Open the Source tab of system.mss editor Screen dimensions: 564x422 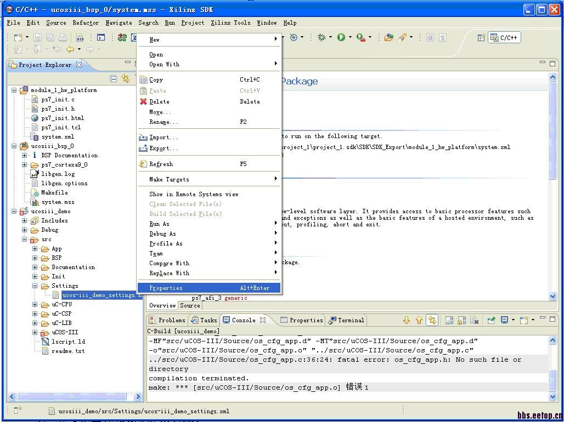[x=190, y=305]
